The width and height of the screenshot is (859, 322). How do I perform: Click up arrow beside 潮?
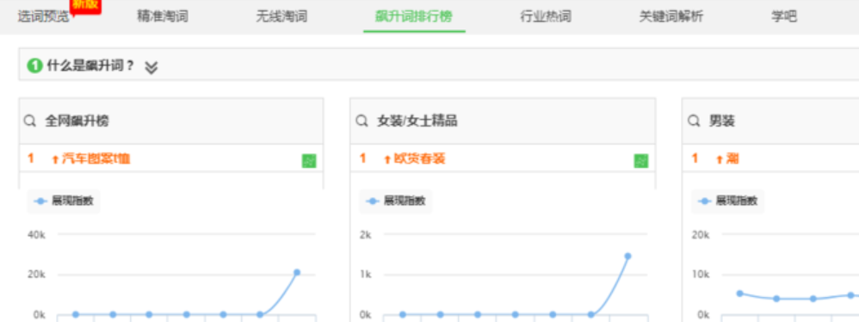(720, 159)
